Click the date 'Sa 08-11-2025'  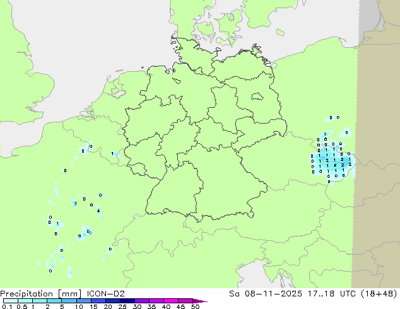click(266, 293)
